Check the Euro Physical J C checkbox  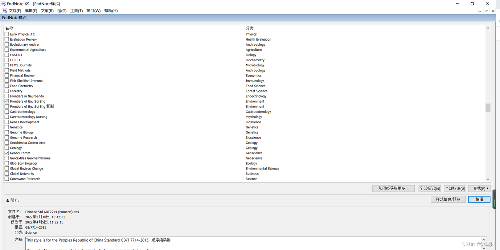click(x=7, y=34)
